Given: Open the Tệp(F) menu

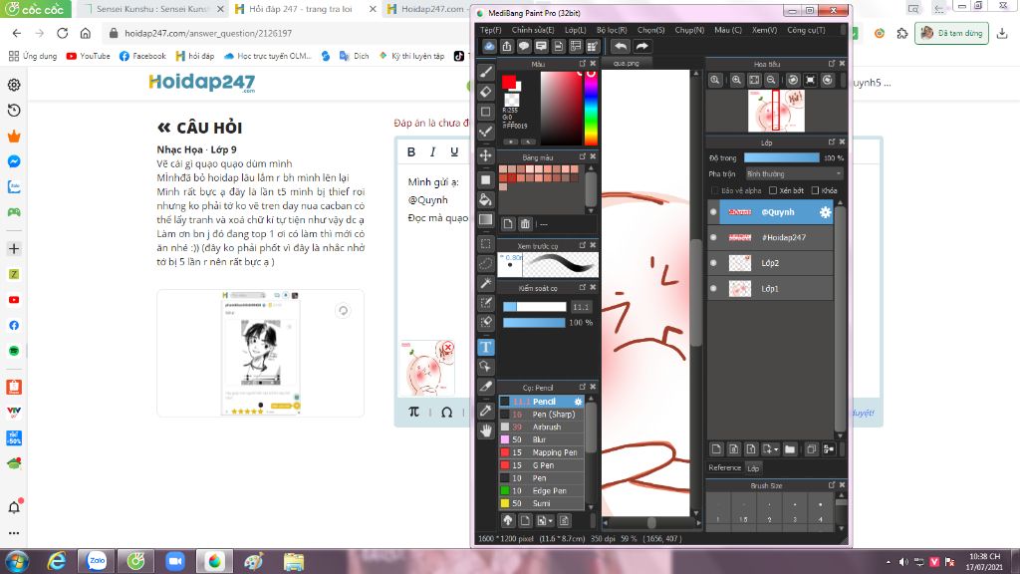Looking at the screenshot, I should (x=490, y=30).
